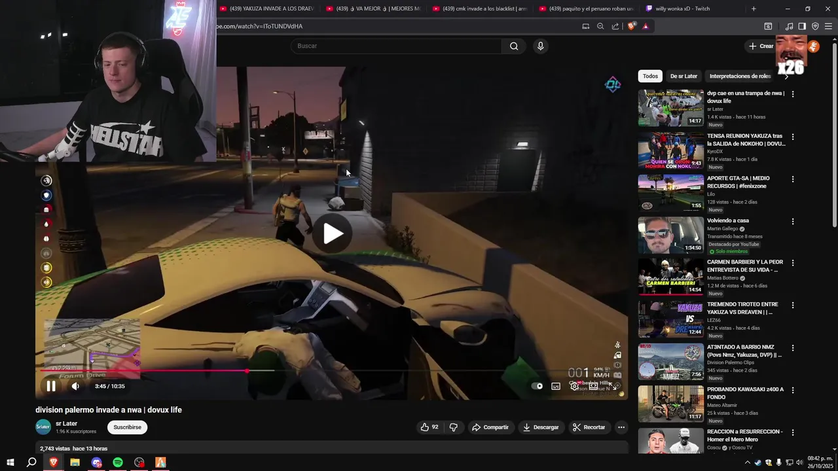This screenshot has width=838, height=471.
Task: Click the Crear button
Action: coord(761,46)
